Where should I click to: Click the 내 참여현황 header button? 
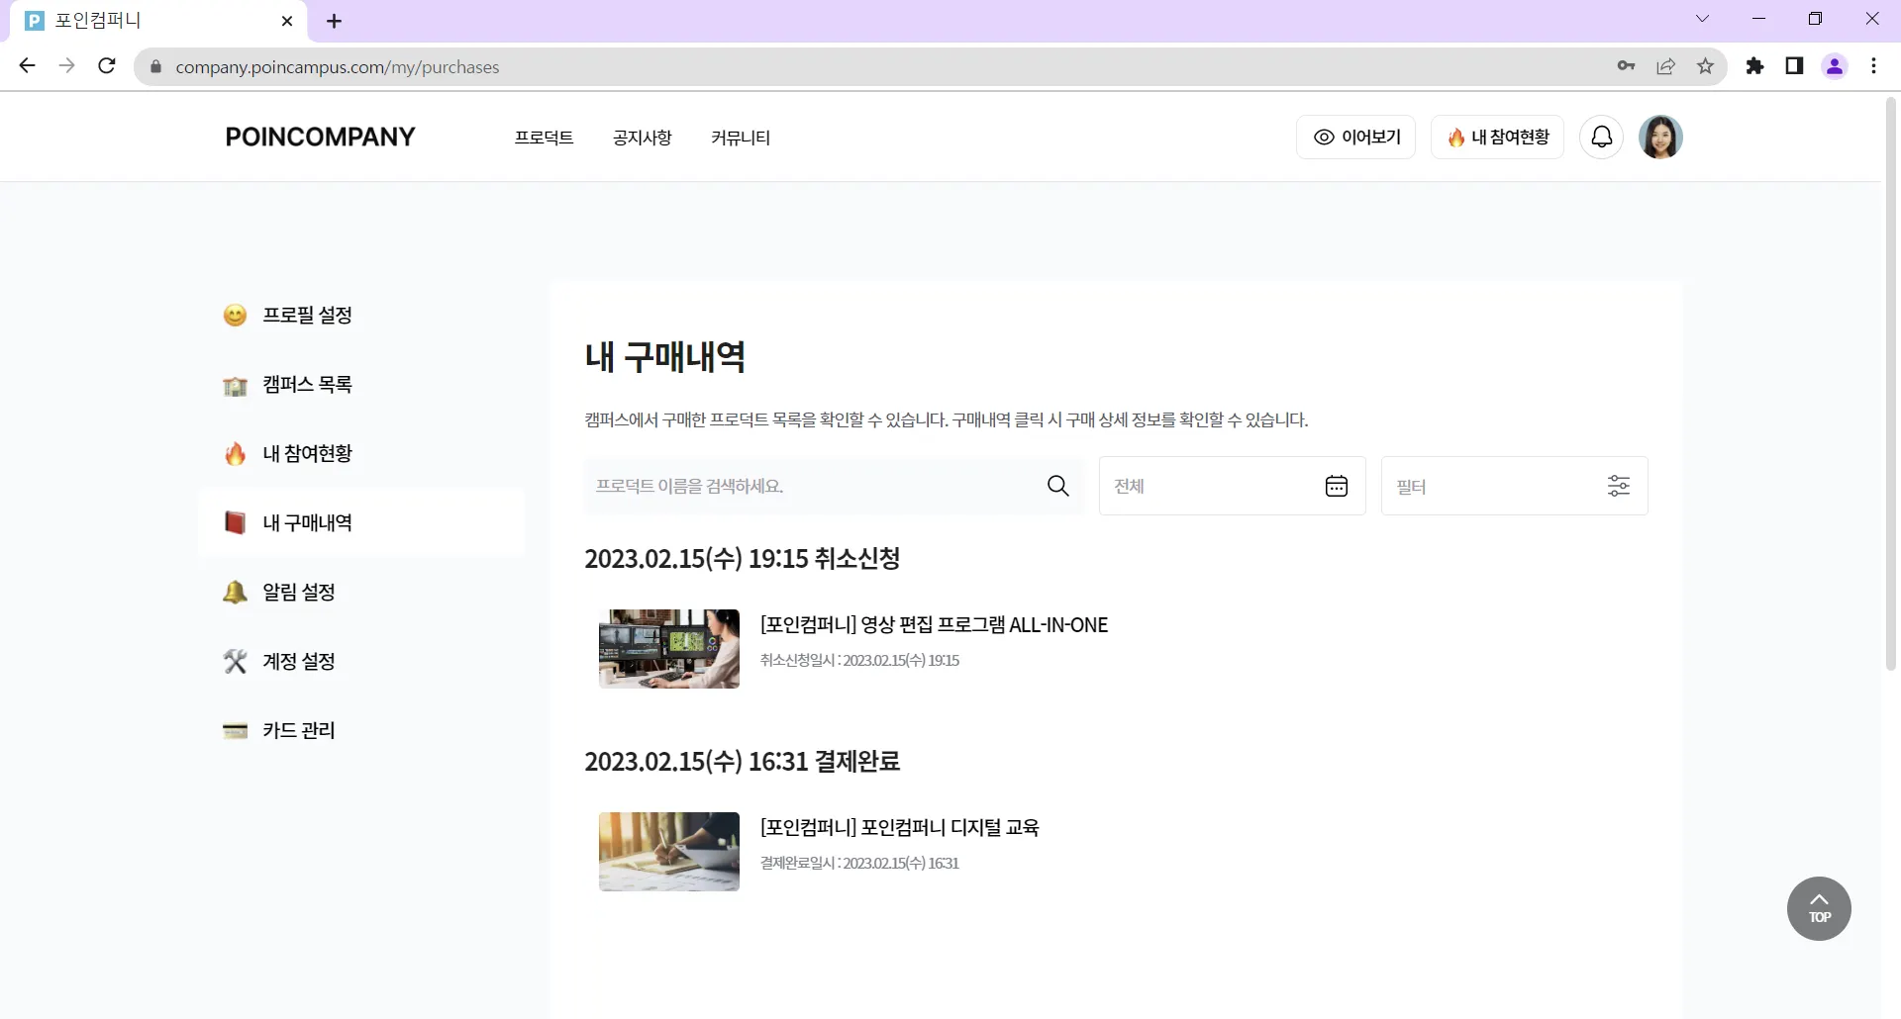click(x=1497, y=137)
